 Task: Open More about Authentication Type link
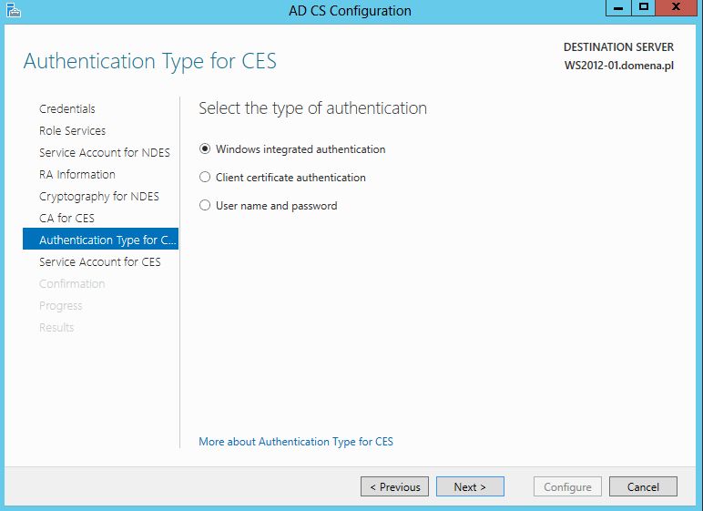click(x=296, y=442)
